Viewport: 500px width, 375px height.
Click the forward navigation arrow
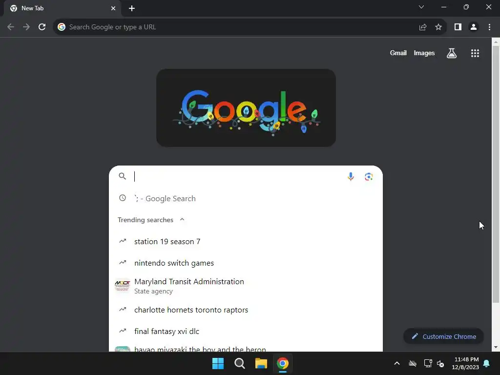click(x=26, y=27)
